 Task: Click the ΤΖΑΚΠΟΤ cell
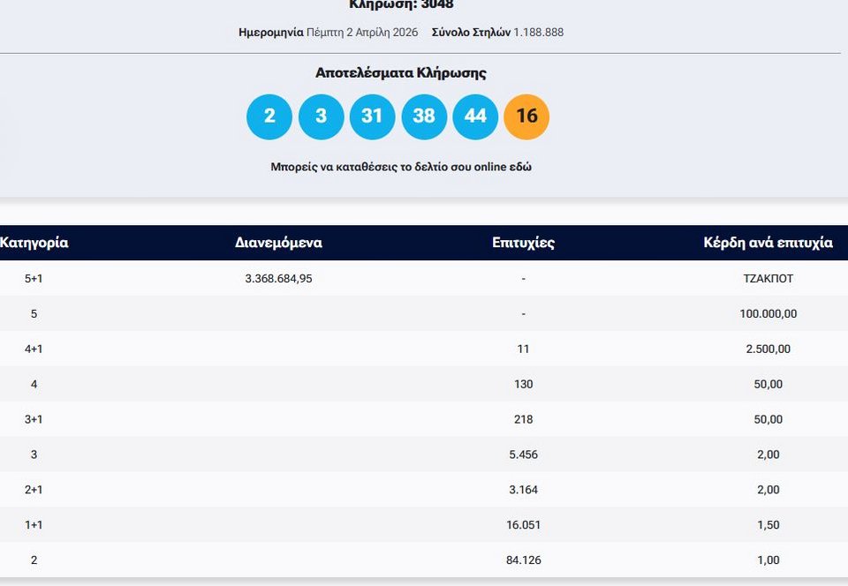point(768,278)
